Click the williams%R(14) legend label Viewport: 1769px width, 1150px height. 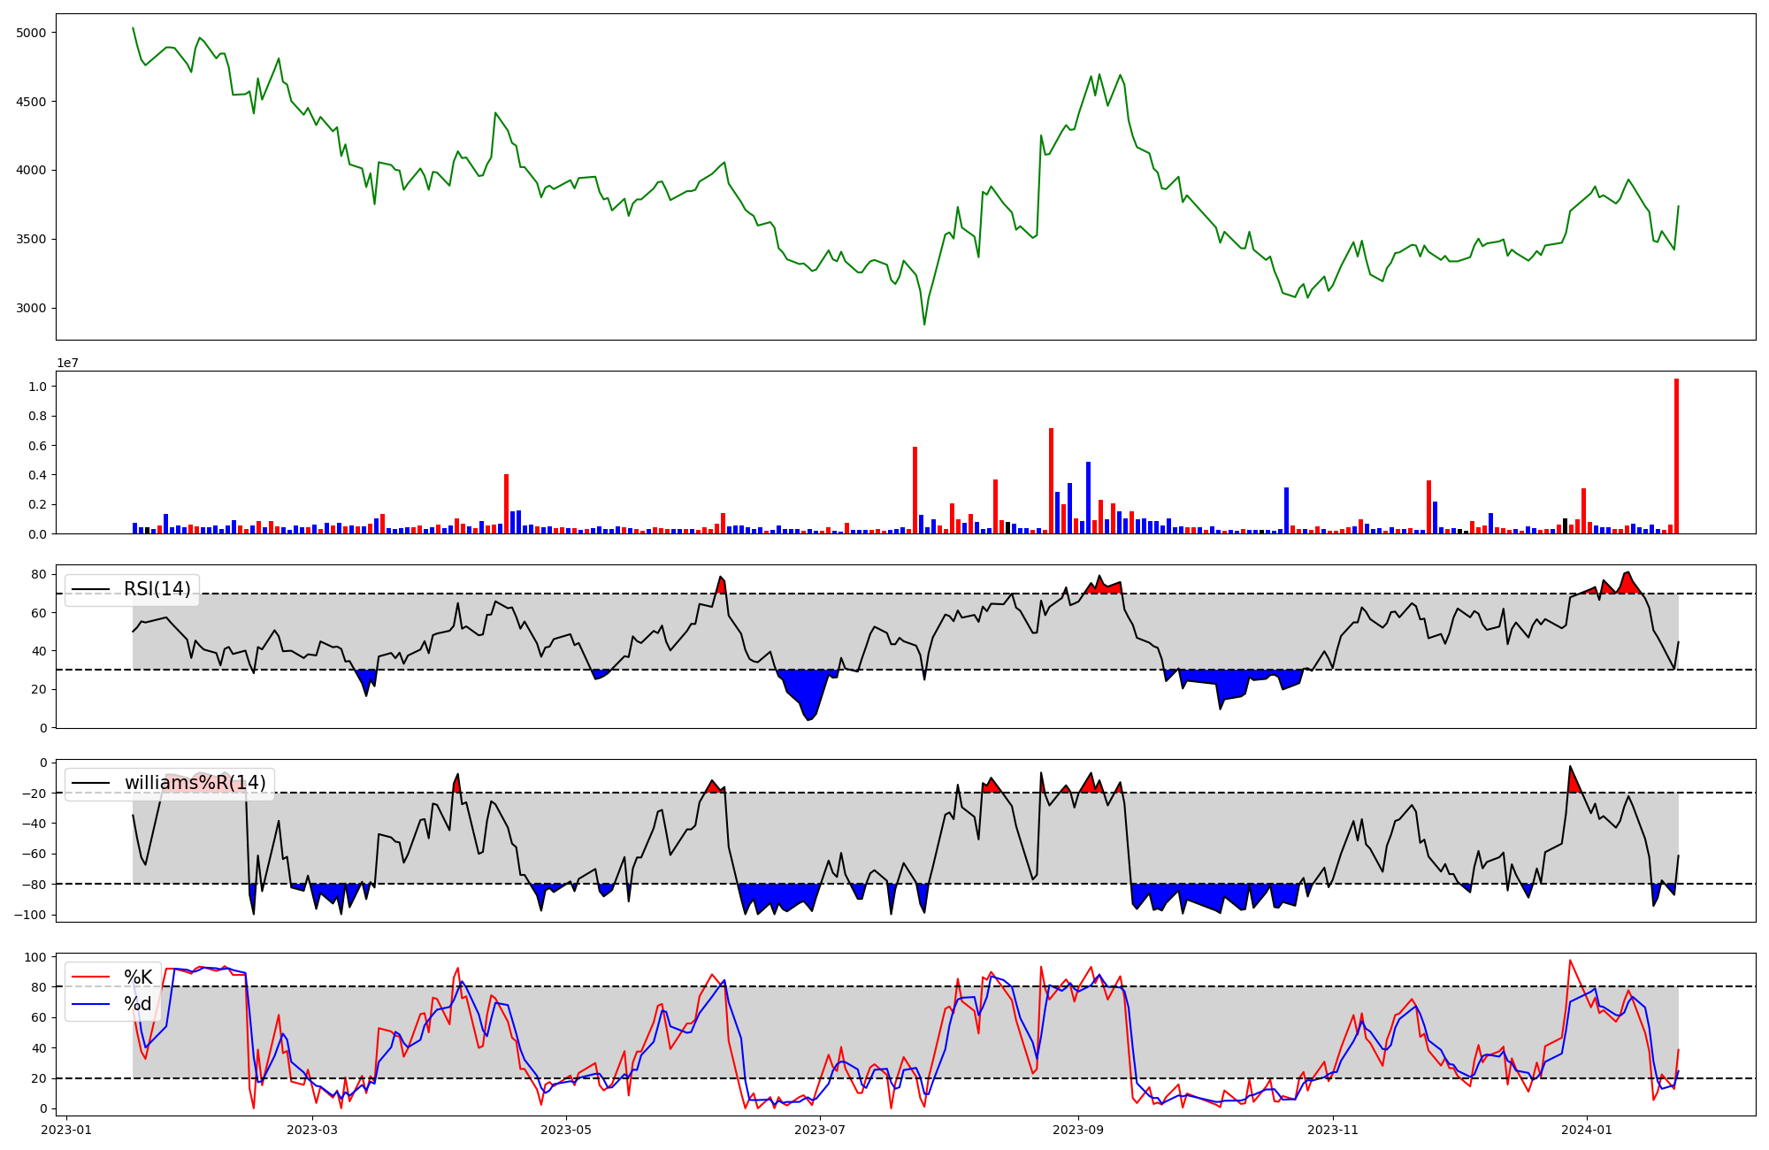tap(195, 783)
